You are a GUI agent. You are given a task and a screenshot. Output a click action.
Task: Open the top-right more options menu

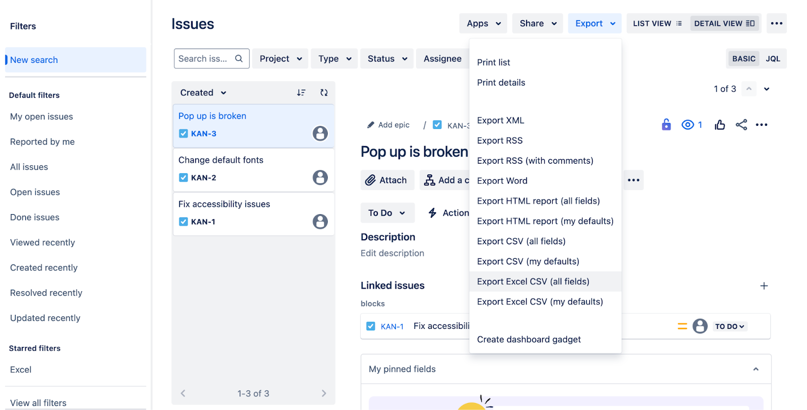777,23
